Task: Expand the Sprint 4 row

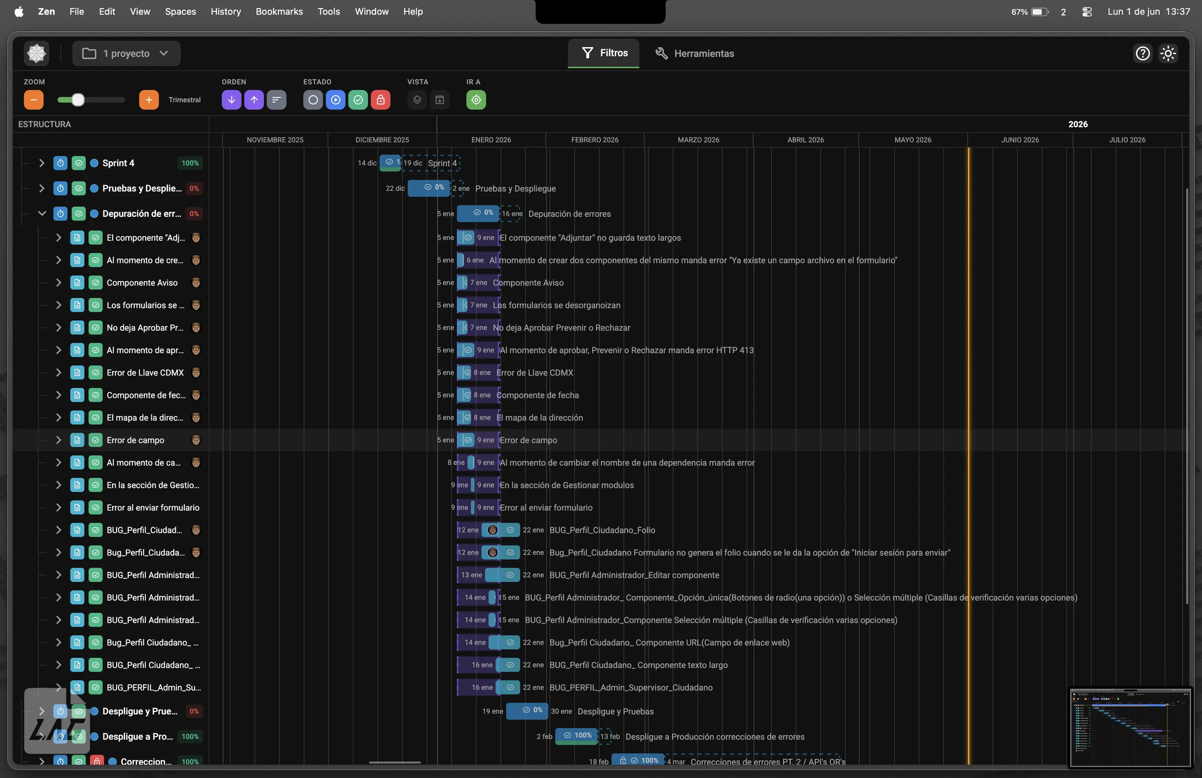Action: coord(42,163)
